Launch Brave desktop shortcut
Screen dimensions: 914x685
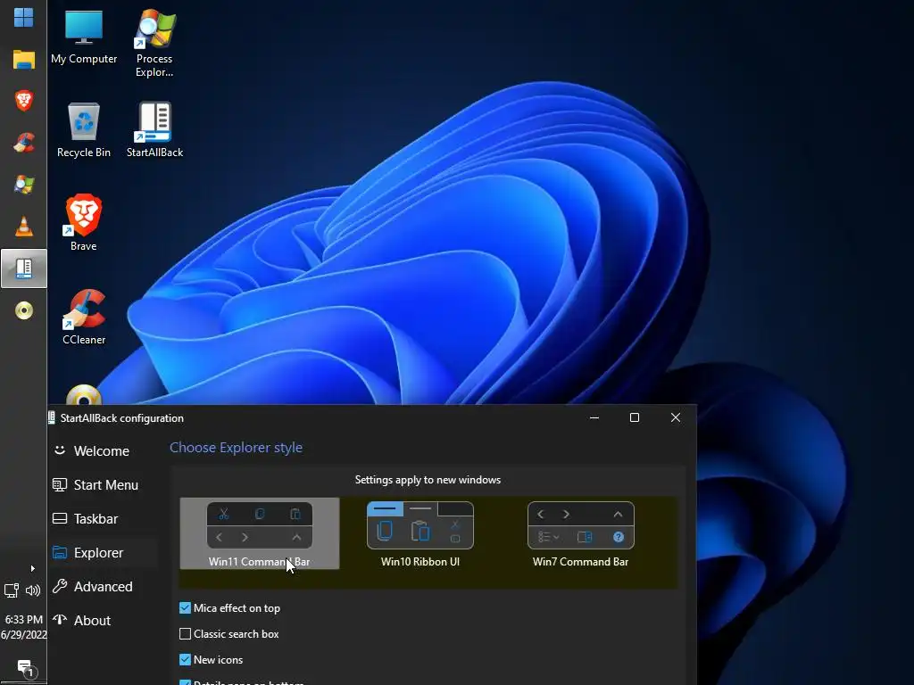click(83, 222)
